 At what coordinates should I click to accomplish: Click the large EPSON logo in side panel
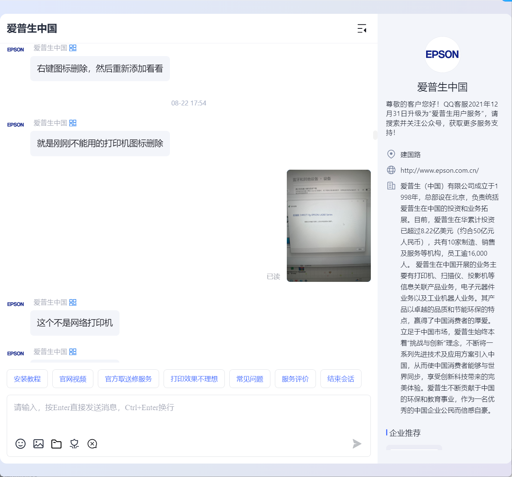point(442,55)
